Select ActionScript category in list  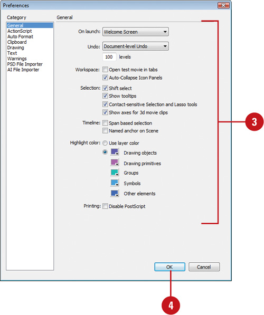[x=20, y=31]
